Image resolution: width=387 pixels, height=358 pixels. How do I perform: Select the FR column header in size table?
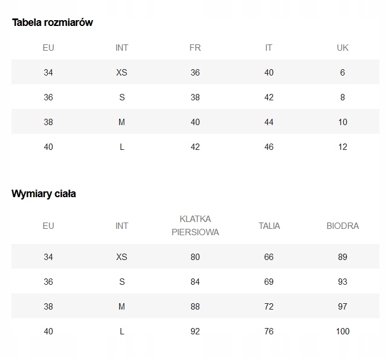click(195, 47)
